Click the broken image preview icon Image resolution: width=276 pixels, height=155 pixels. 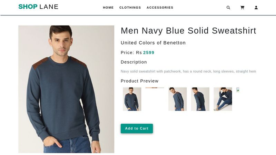pyautogui.click(x=238, y=90)
